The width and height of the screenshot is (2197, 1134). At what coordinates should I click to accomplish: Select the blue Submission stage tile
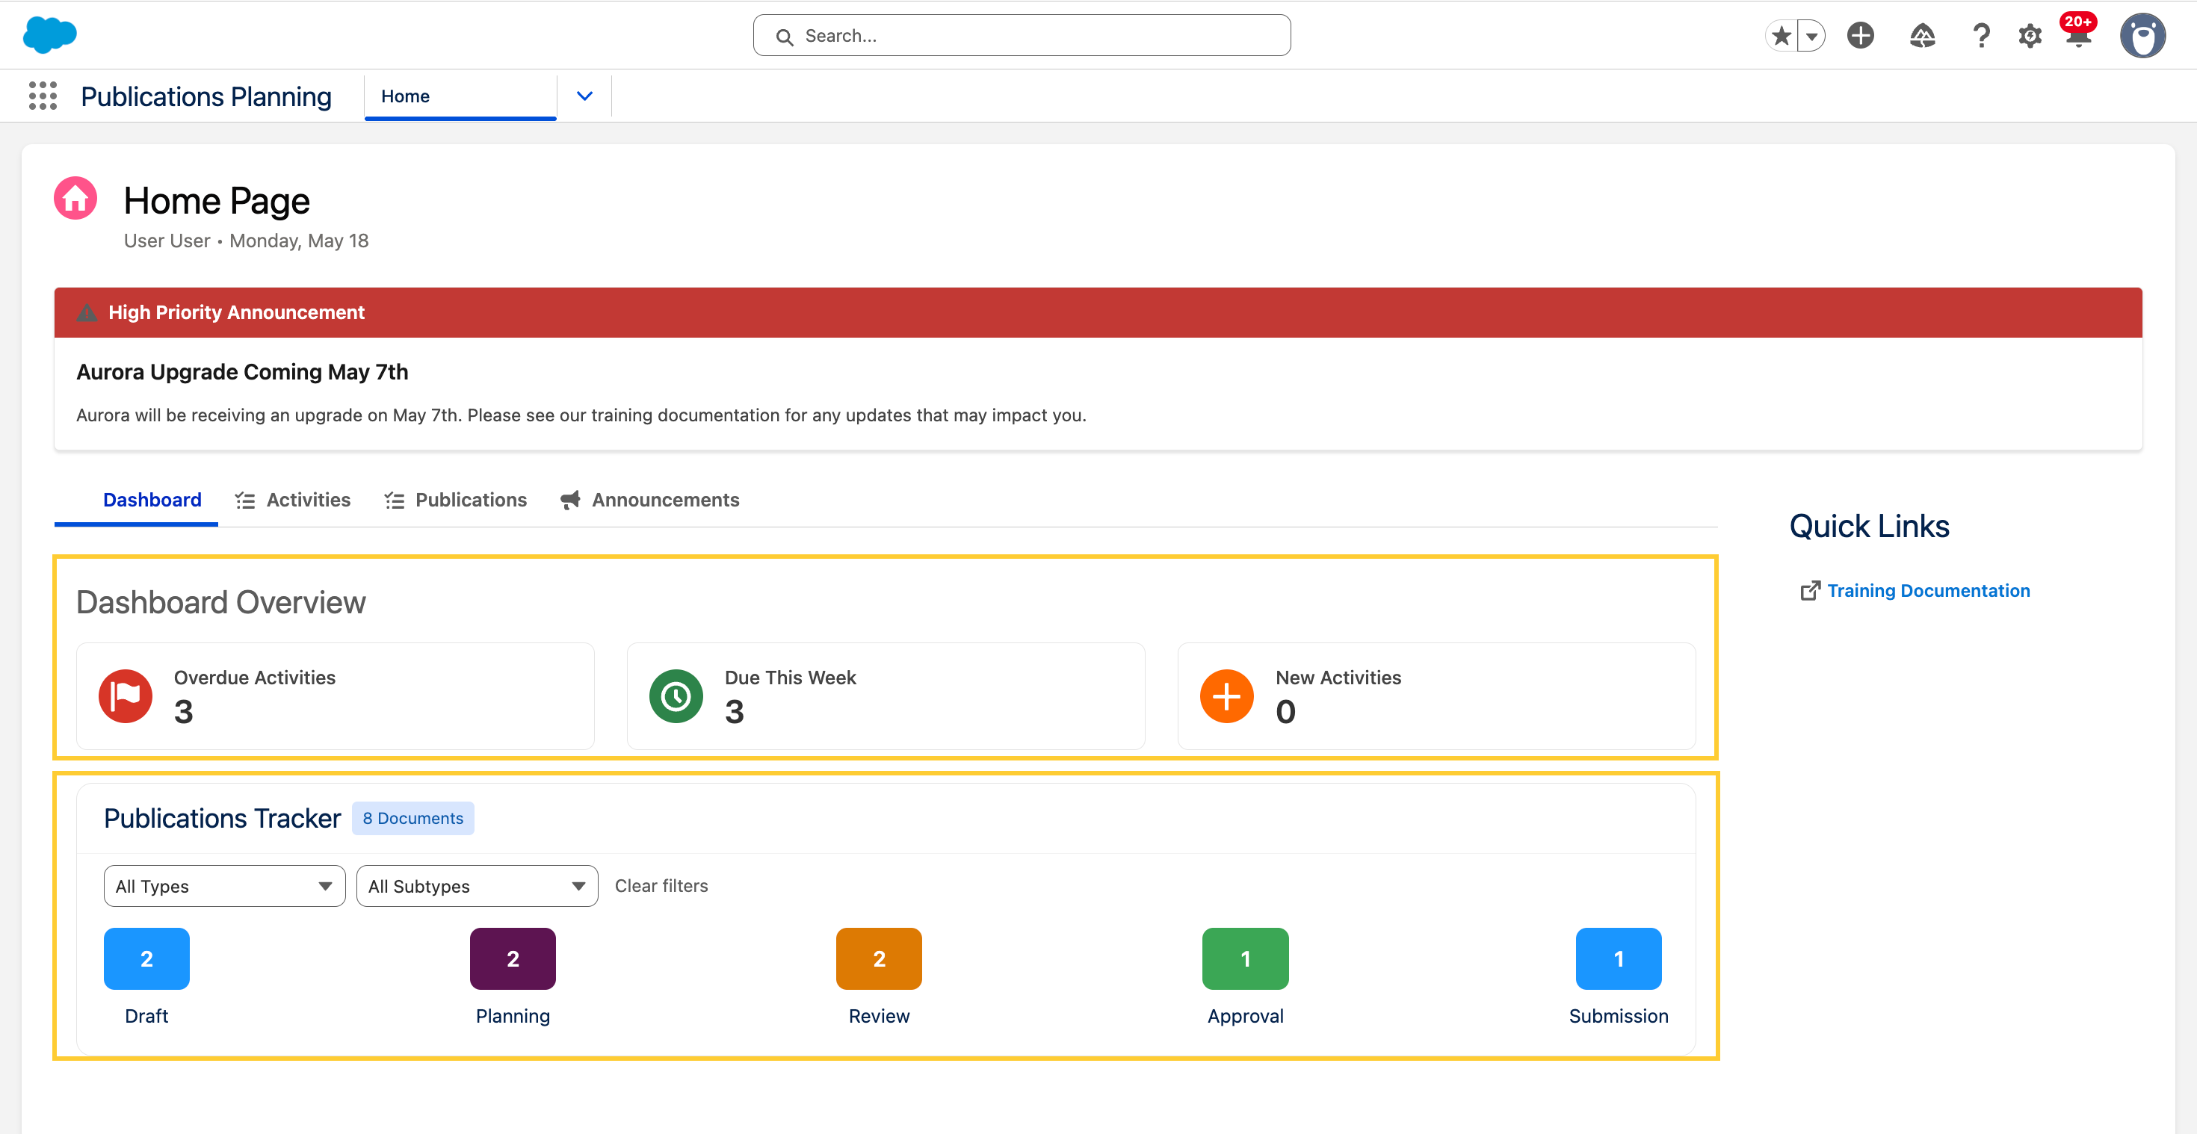coord(1618,958)
